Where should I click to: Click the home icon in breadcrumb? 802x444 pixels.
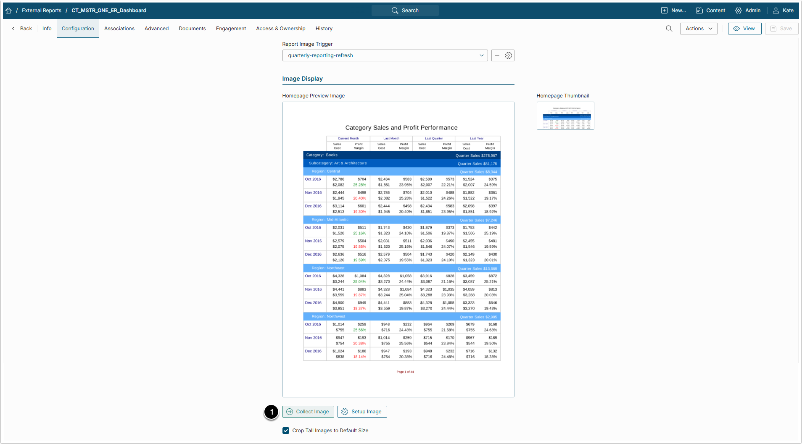coord(8,11)
